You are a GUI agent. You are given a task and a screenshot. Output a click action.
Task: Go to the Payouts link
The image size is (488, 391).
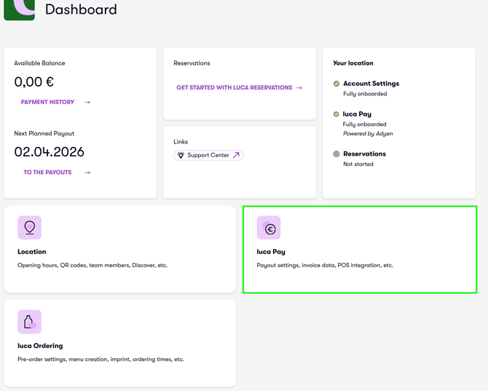(x=48, y=173)
